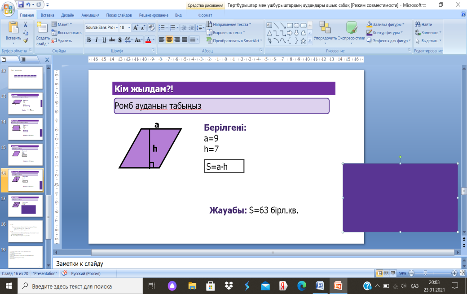This screenshot has height=294, width=467.
Task: Open the Показ слайдов ribbon tab
Action: point(119,15)
